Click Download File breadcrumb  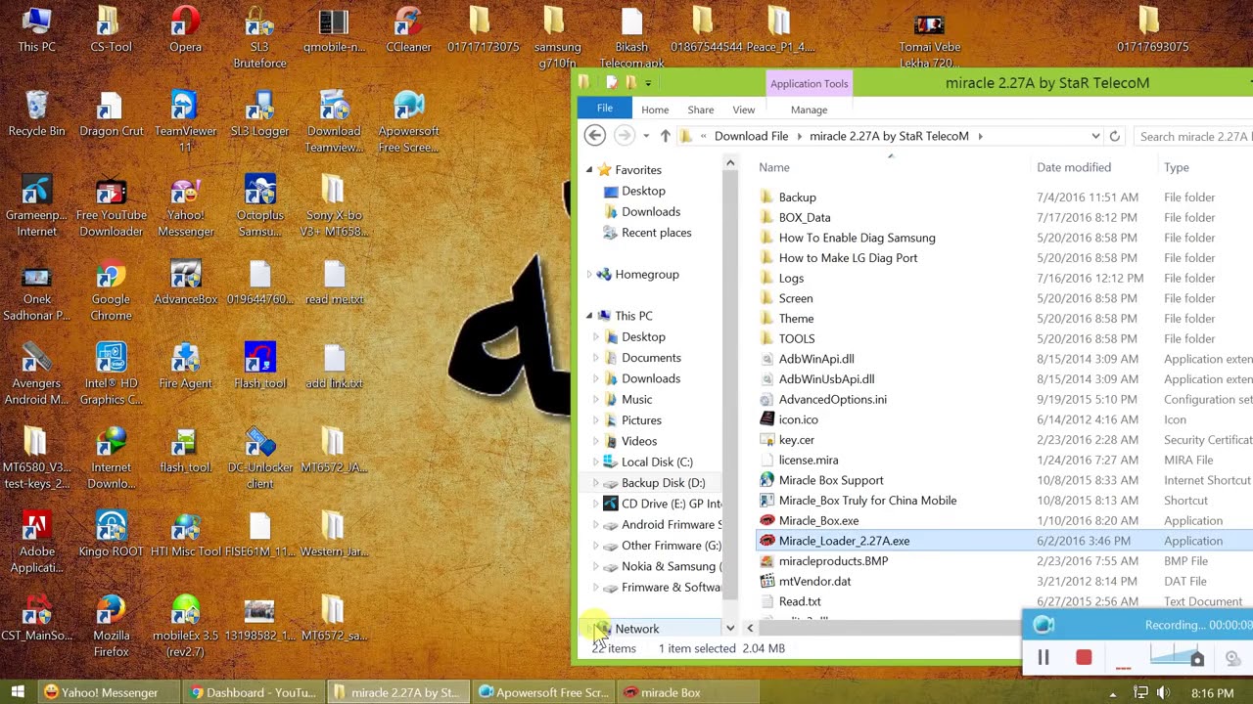coord(751,136)
